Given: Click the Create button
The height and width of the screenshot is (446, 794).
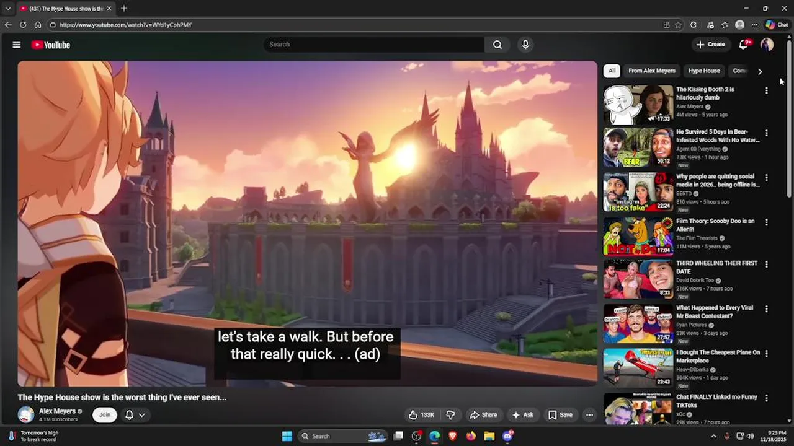Looking at the screenshot, I should [x=710, y=45].
